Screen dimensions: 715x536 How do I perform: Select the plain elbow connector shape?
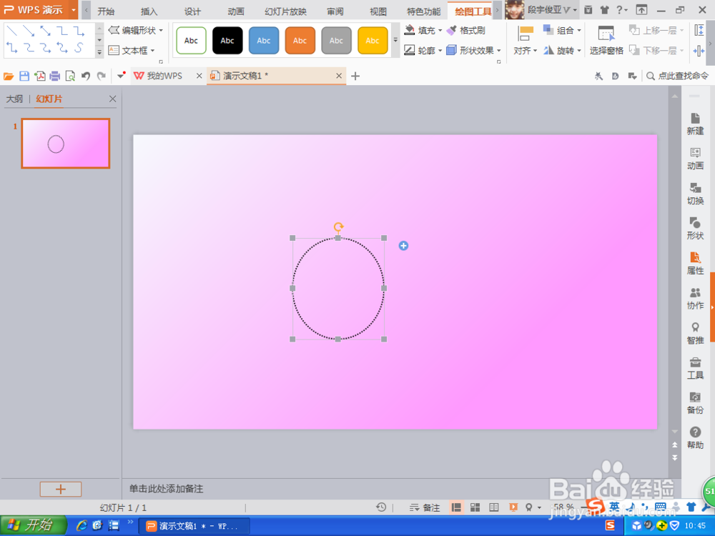click(62, 31)
